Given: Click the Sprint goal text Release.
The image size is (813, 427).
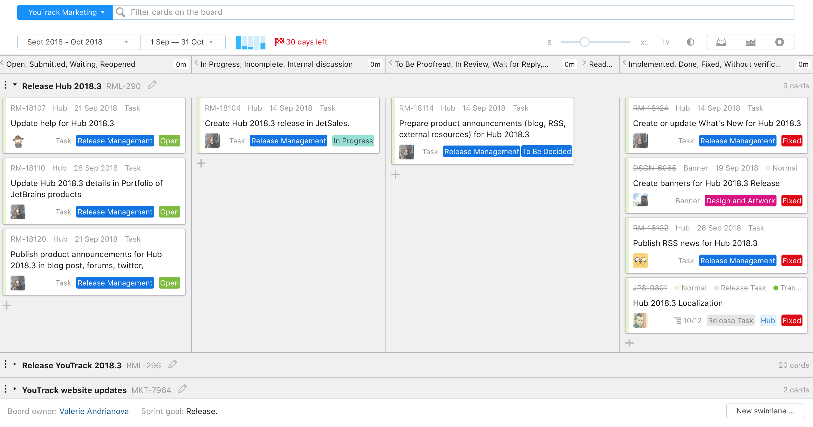Looking at the screenshot, I should click(x=202, y=411).
